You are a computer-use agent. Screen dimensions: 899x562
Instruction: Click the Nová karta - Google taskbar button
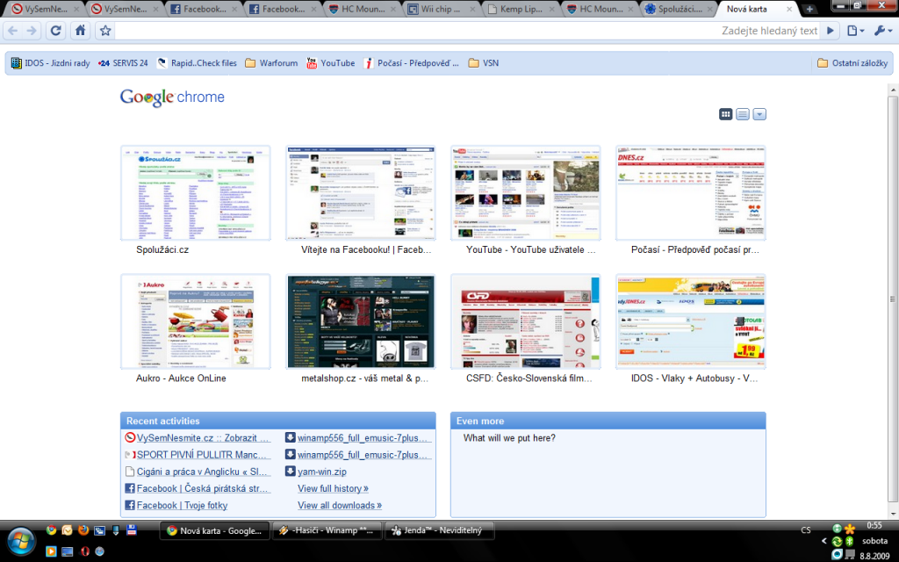point(214,530)
